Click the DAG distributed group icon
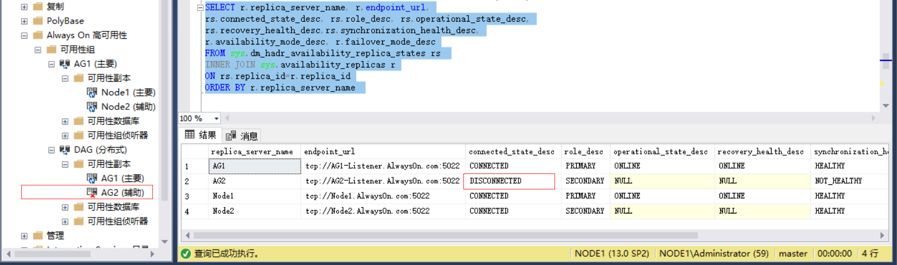Image resolution: width=897 pixels, height=265 pixels. click(x=65, y=149)
